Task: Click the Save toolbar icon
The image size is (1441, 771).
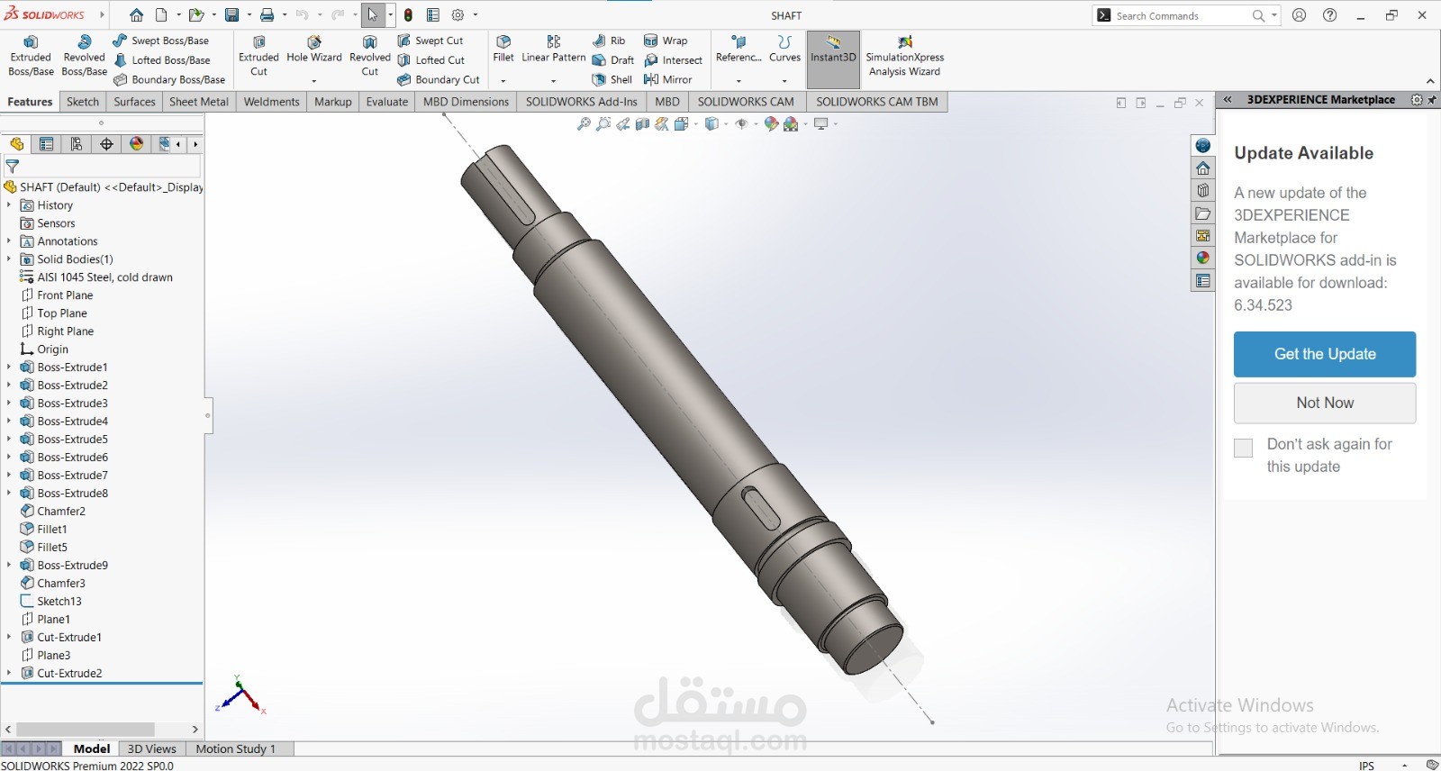Action: click(231, 15)
